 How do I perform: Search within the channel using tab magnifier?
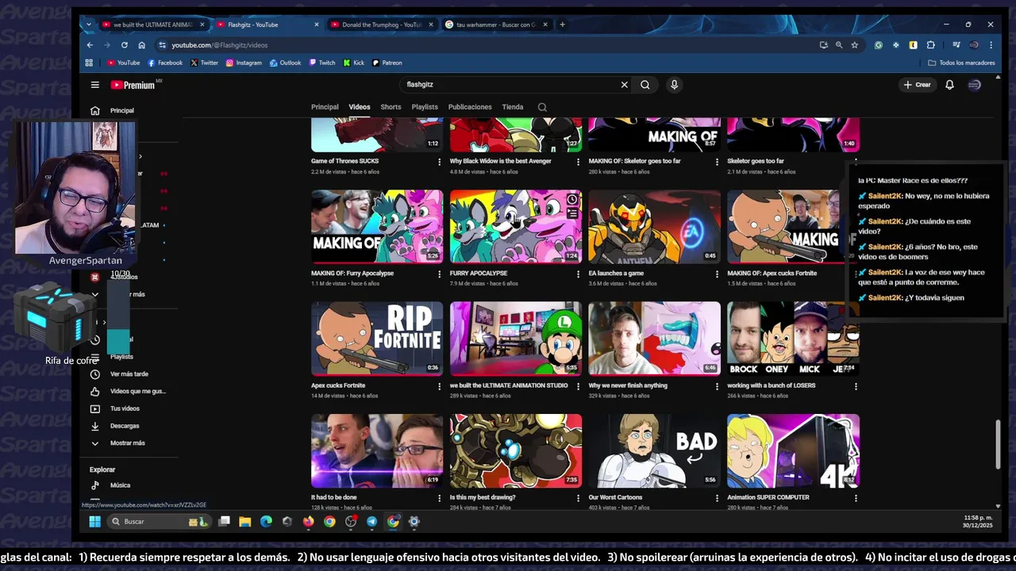(542, 107)
